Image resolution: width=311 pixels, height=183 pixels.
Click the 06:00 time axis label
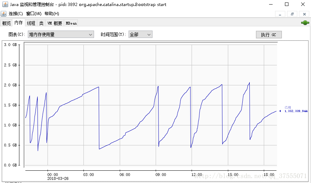(125, 175)
